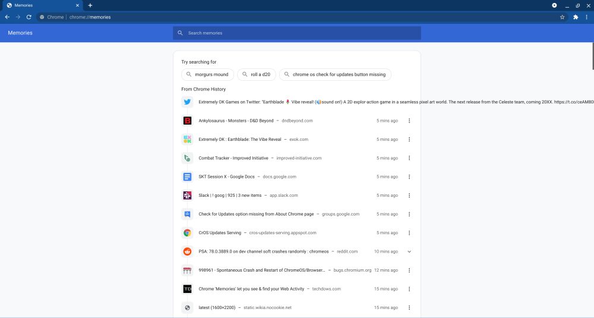Viewport: 594px width, 318px height.
Task: Open the Extensions puzzle icon
Action: 576,17
